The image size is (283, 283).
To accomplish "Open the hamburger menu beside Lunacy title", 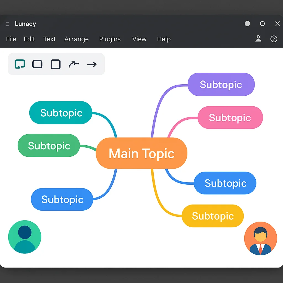I will (x=7, y=24).
